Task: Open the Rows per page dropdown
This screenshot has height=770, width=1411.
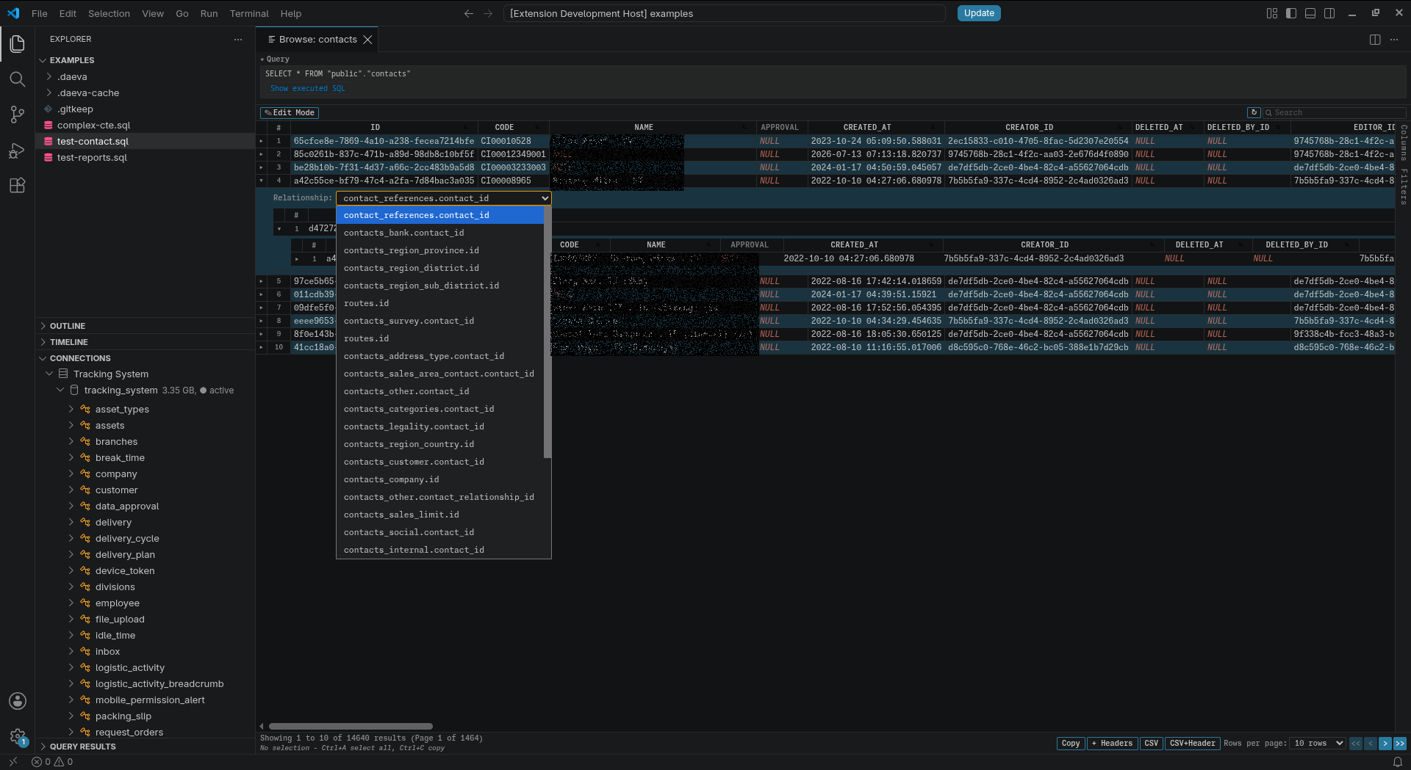Action: pyautogui.click(x=1318, y=744)
